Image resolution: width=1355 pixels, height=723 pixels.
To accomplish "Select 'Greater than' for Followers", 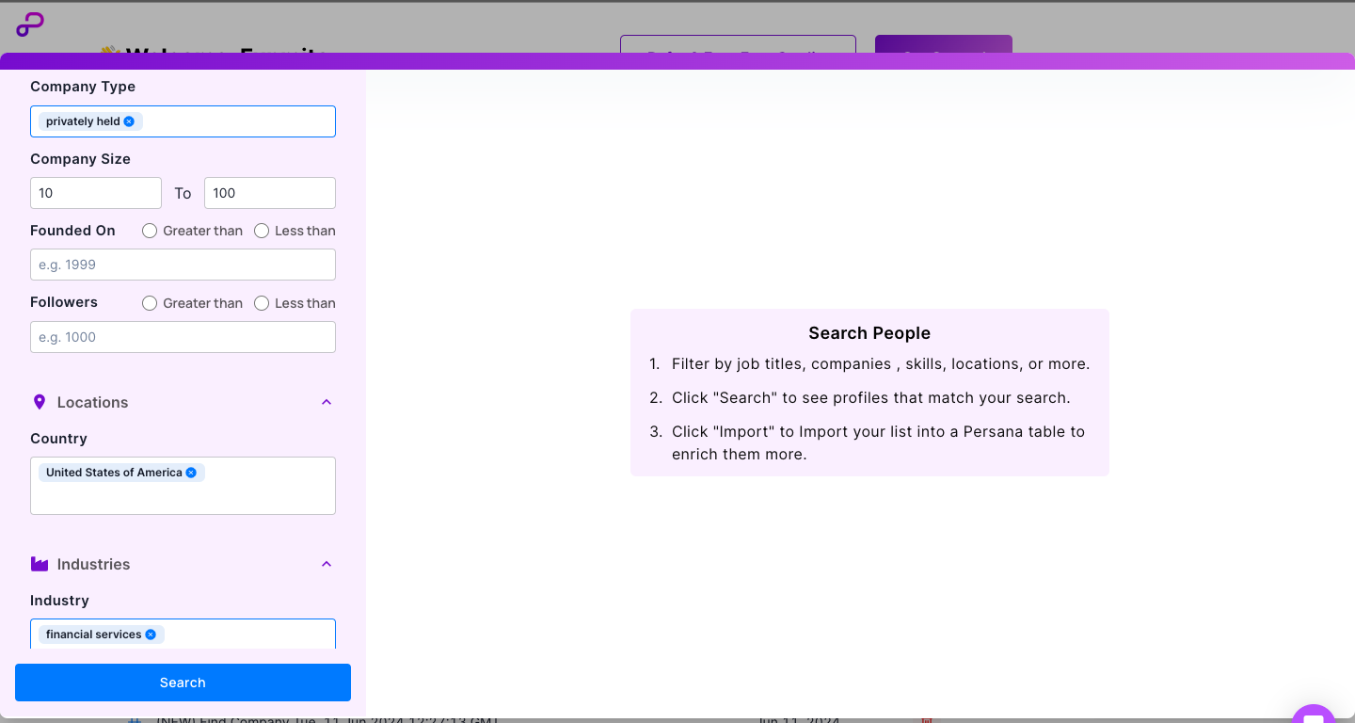I will tap(150, 303).
